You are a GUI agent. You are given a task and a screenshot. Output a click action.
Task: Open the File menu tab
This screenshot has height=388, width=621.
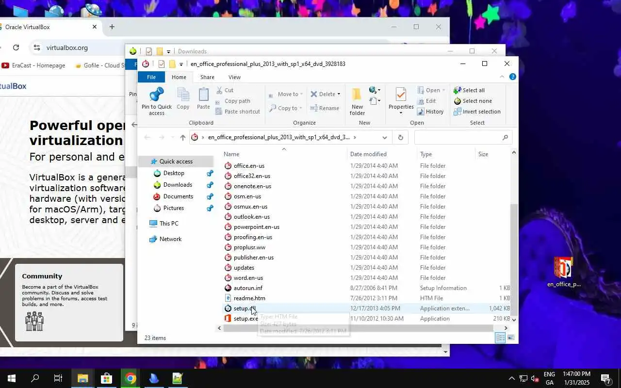click(151, 77)
